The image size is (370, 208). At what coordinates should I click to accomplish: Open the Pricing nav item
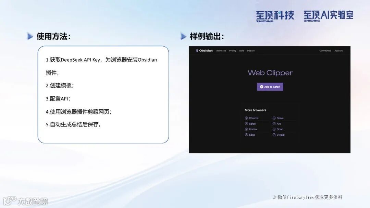[x=232, y=51]
